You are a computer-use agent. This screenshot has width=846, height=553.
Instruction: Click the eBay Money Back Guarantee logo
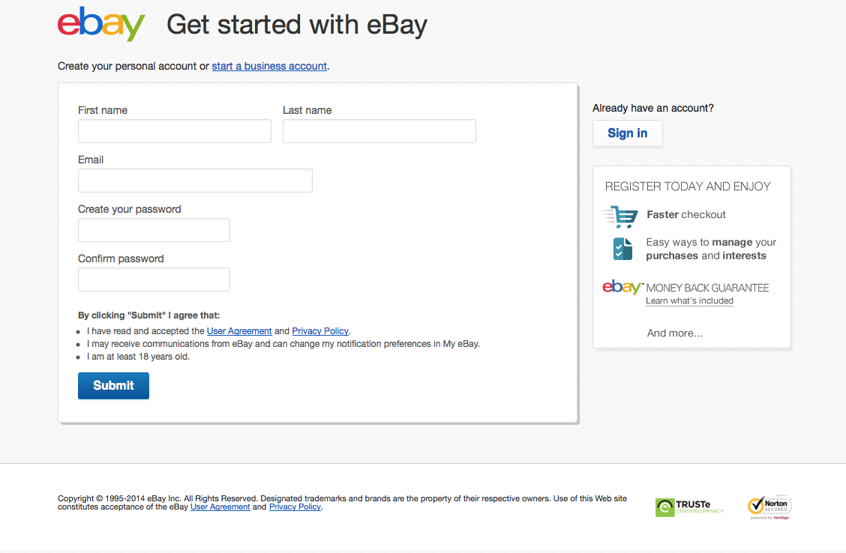tap(622, 287)
